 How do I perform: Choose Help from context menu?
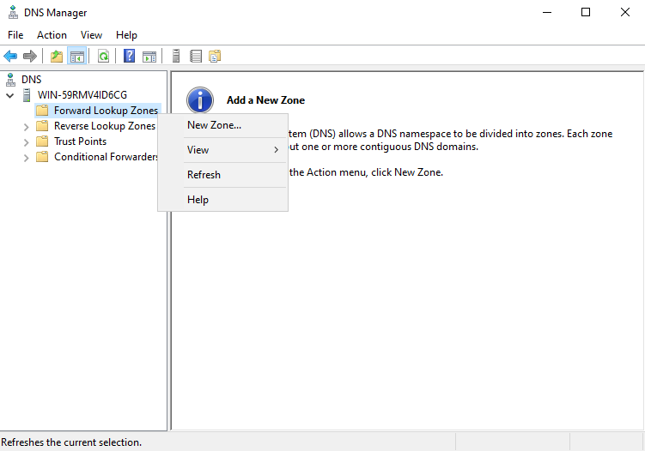(223, 200)
